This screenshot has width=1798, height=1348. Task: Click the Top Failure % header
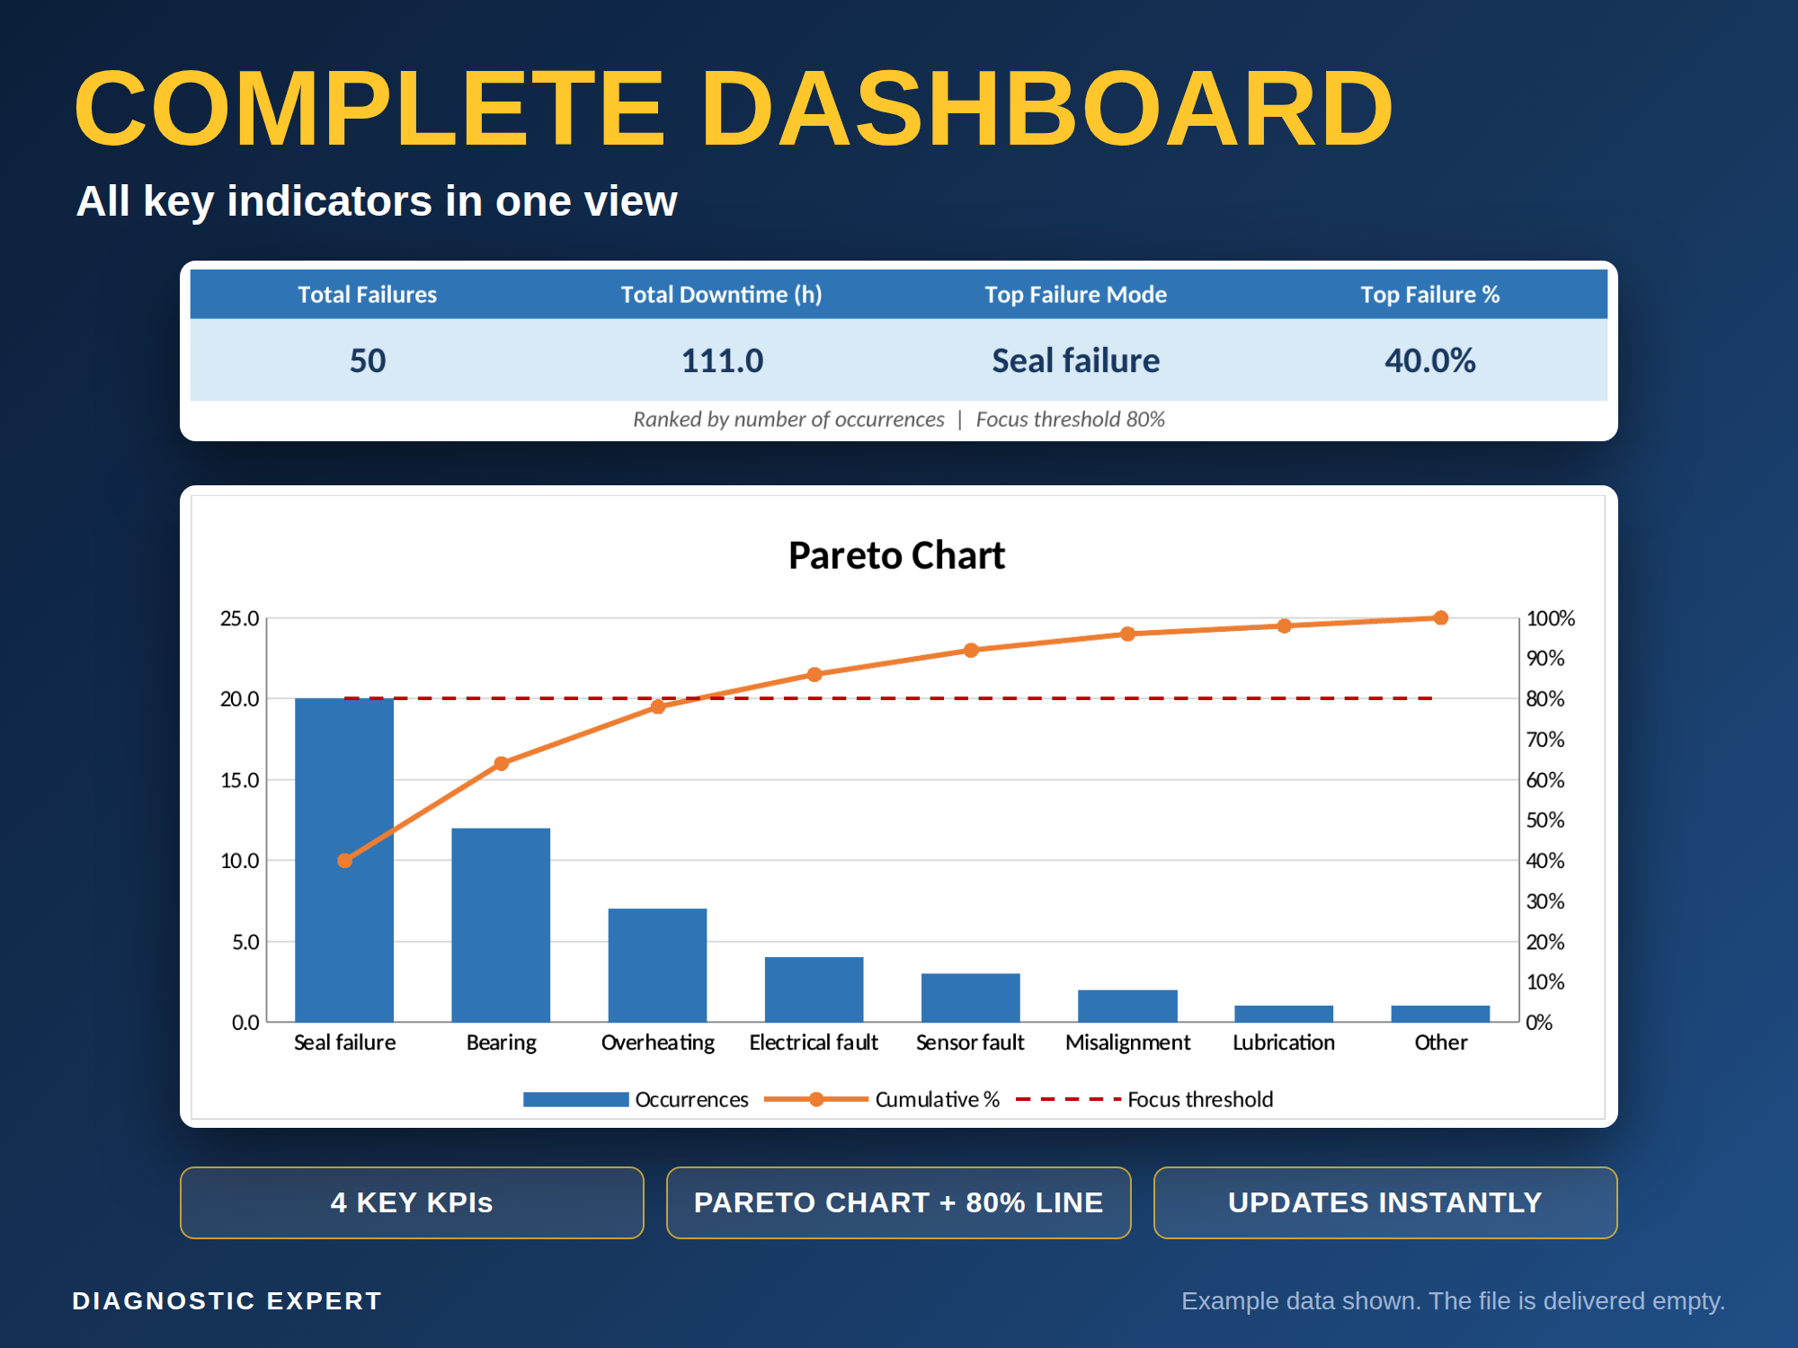click(1429, 295)
